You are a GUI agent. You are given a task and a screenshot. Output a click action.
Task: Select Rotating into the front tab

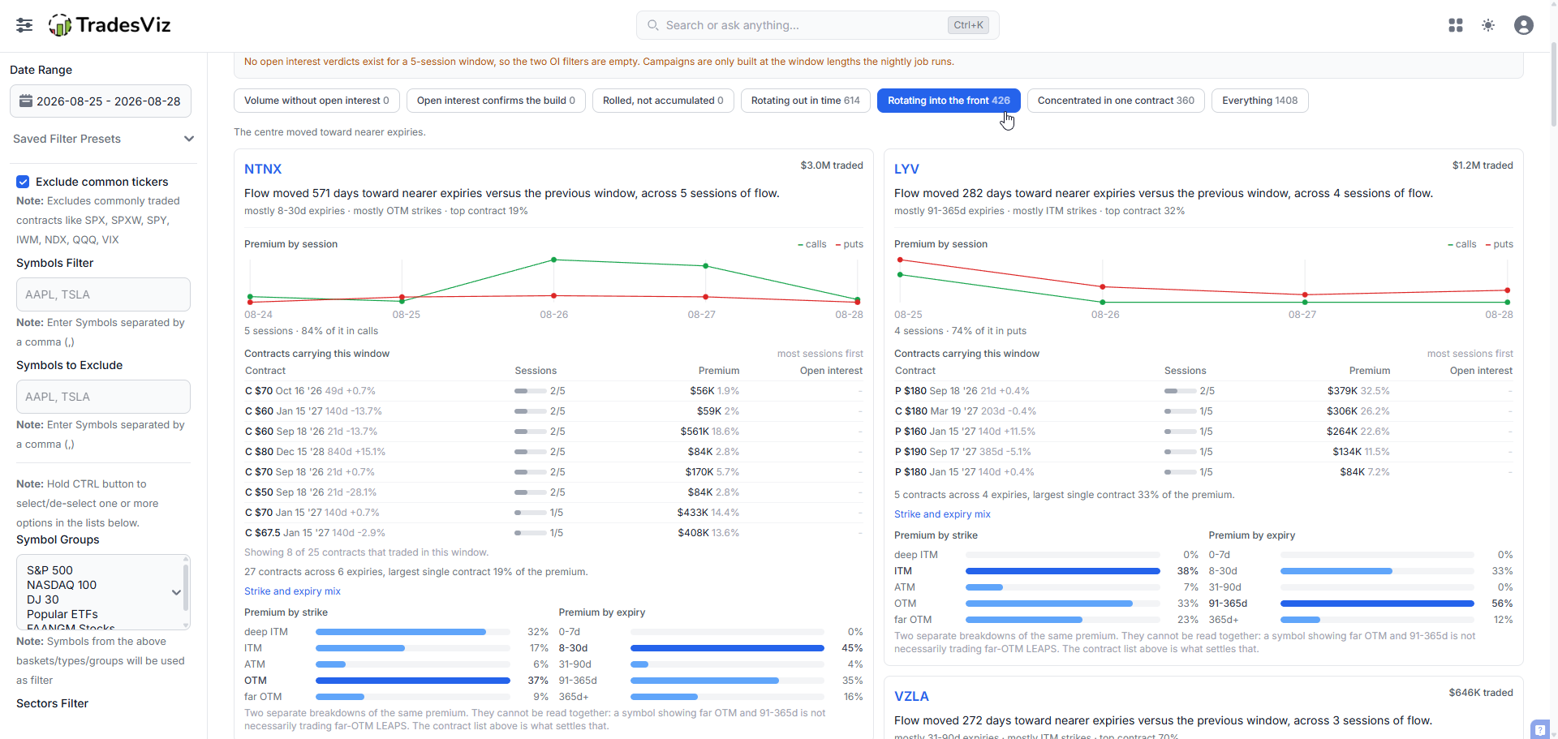coord(949,101)
